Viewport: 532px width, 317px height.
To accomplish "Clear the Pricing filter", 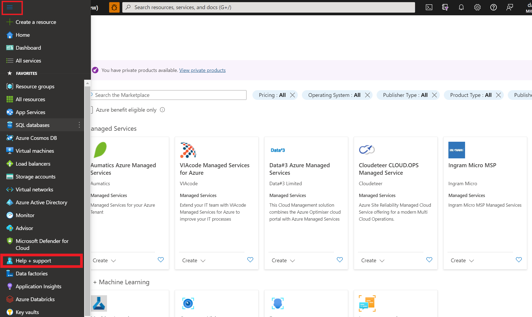I will [x=292, y=95].
